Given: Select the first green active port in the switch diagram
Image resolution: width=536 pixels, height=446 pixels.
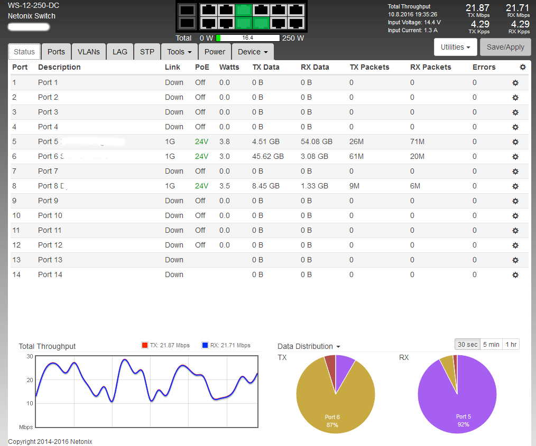Looking at the screenshot, I should 244,10.
